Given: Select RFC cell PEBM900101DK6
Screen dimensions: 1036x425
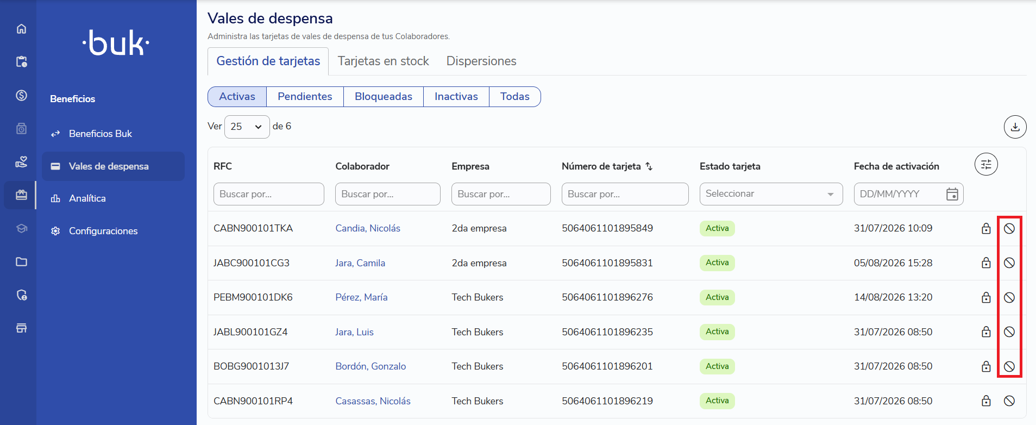Looking at the screenshot, I should (x=253, y=297).
